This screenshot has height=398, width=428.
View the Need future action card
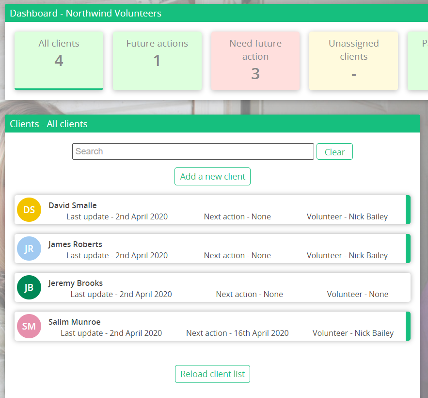tap(255, 61)
